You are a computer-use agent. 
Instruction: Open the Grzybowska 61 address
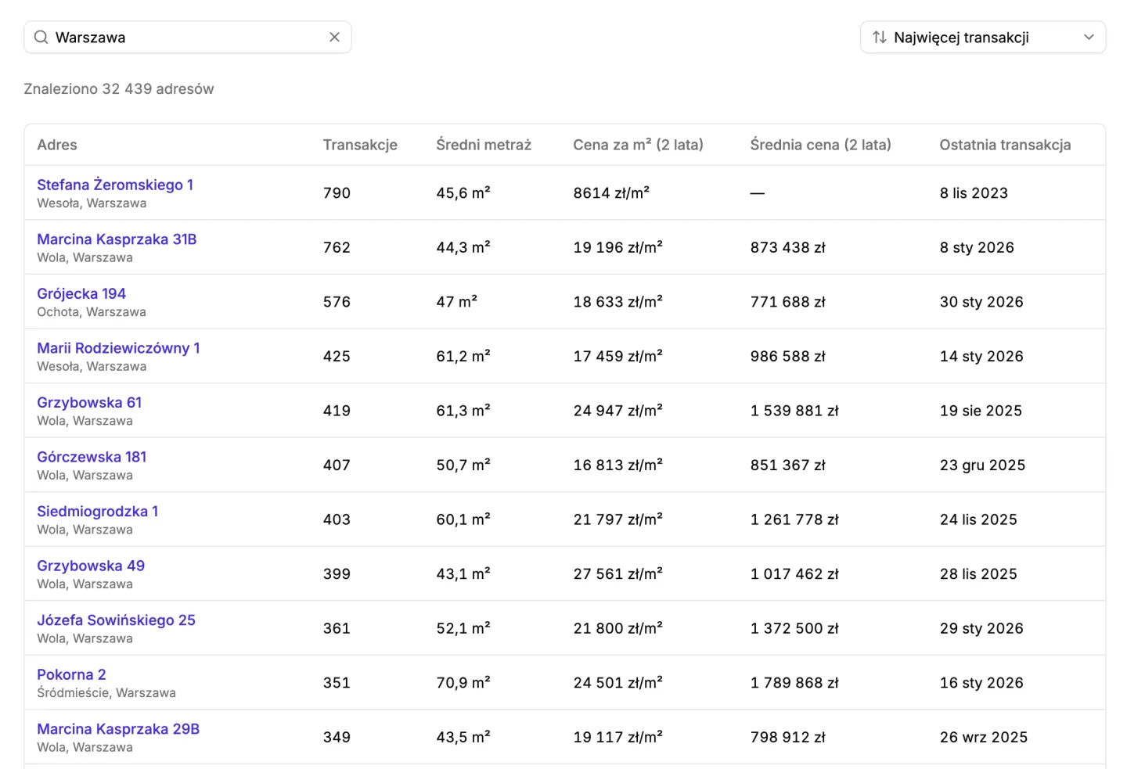click(89, 403)
